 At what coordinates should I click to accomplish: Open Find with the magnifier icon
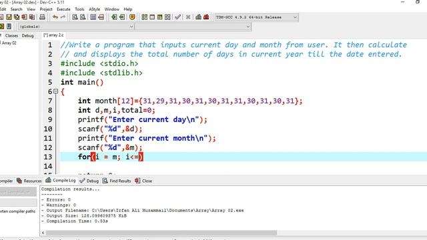[x=75, y=17]
